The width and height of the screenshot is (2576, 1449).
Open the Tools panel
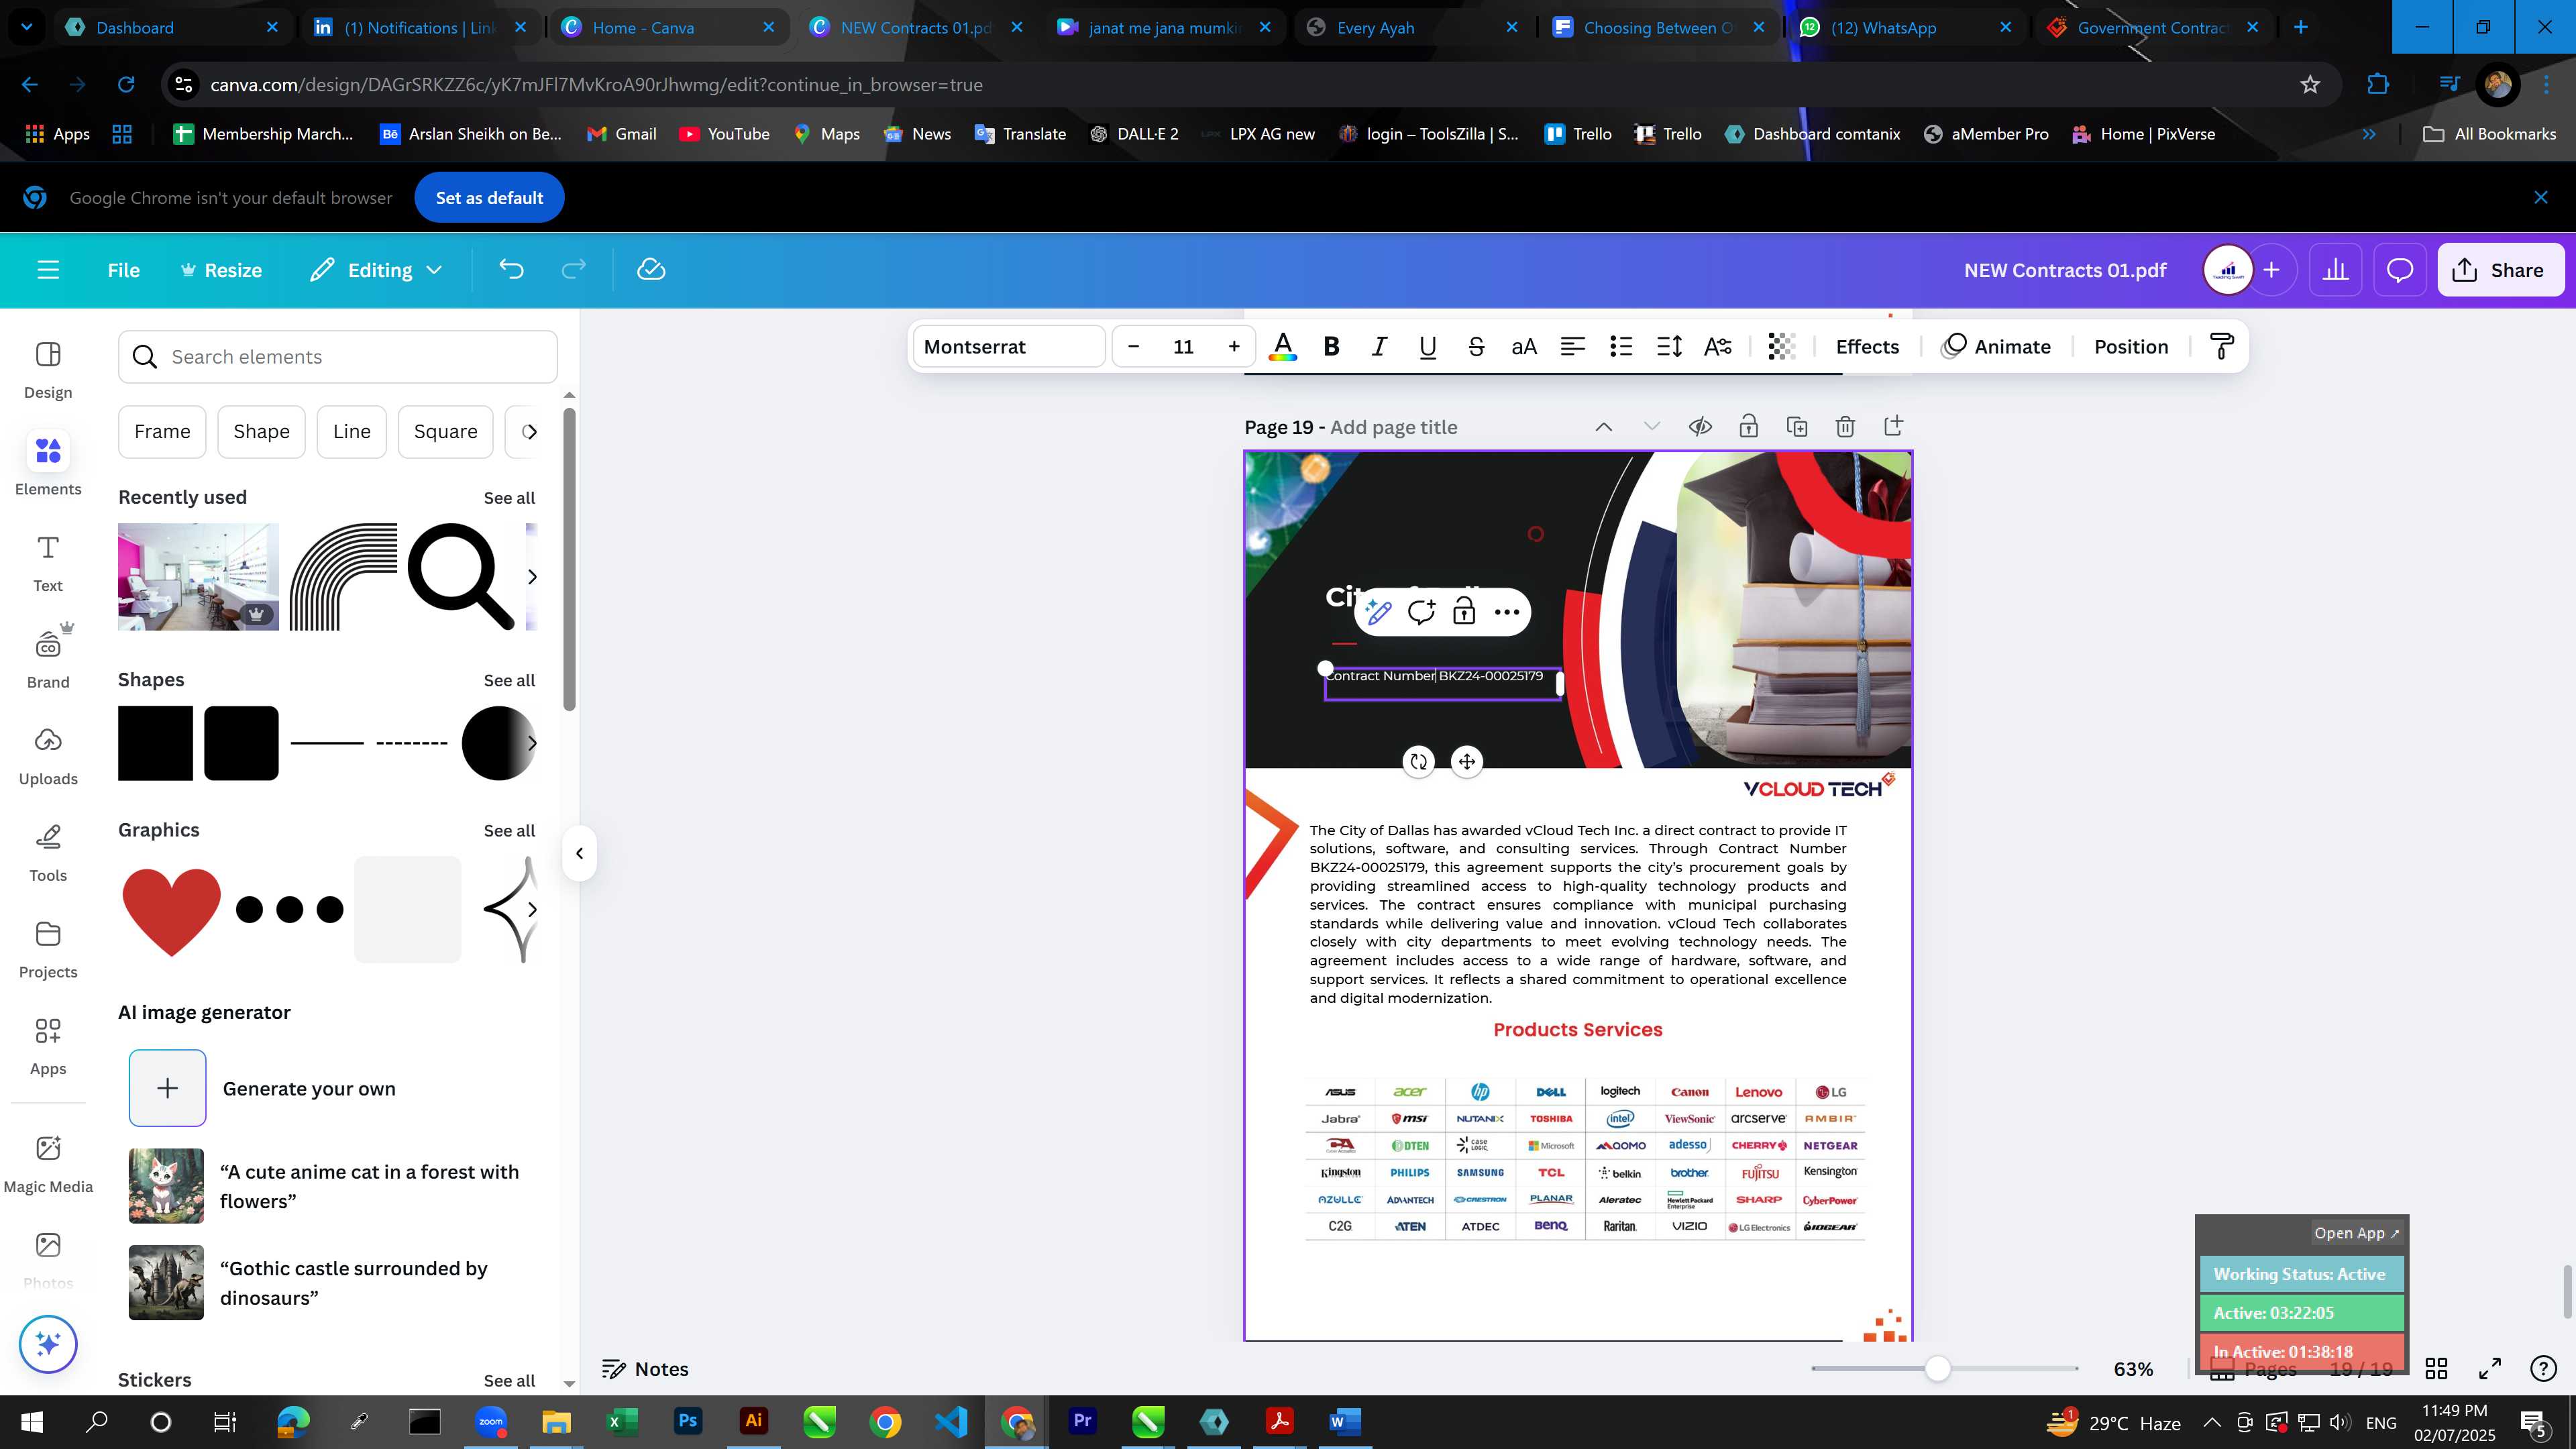pos(48,853)
